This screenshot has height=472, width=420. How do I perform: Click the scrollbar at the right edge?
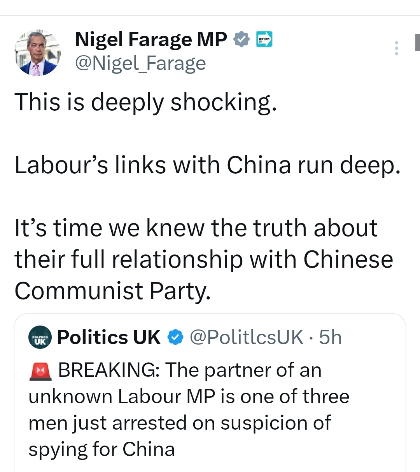(417, 42)
